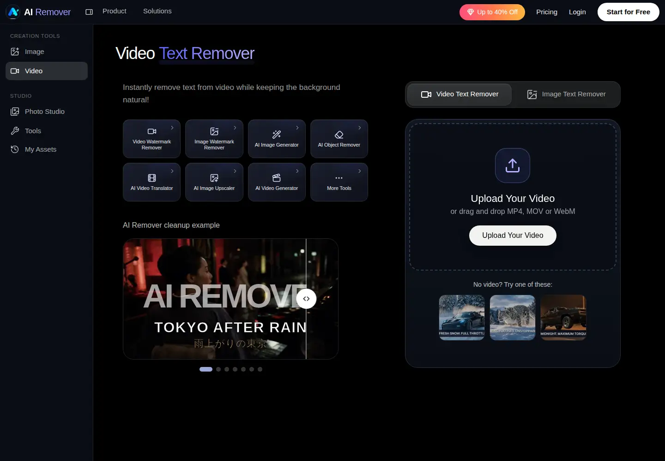Click the Login link
This screenshot has height=461, width=665.
coord(577,12)
